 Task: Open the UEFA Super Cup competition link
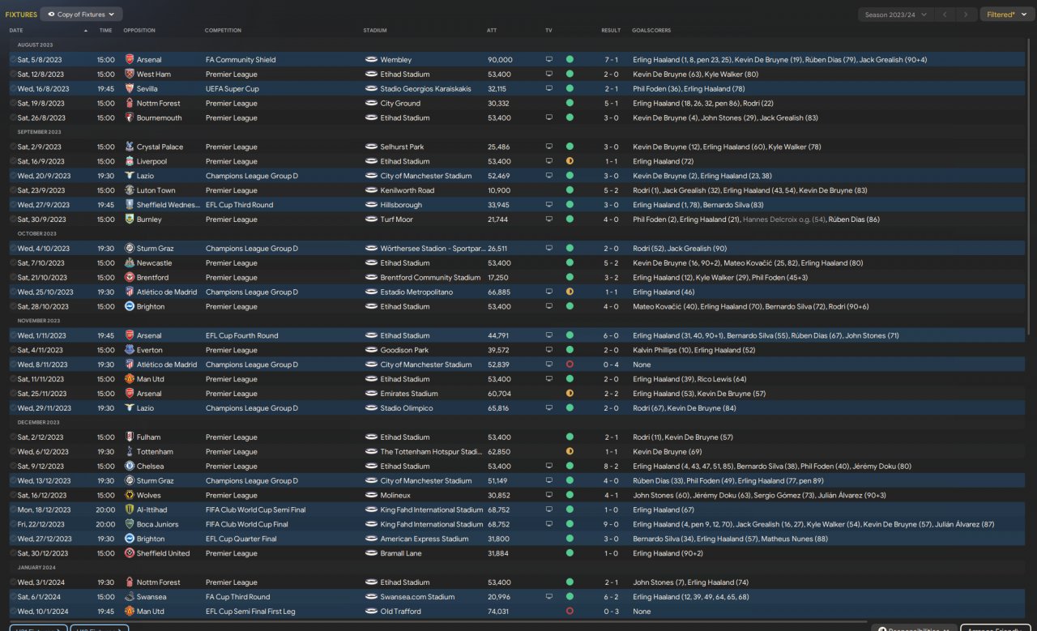point(233,88)
